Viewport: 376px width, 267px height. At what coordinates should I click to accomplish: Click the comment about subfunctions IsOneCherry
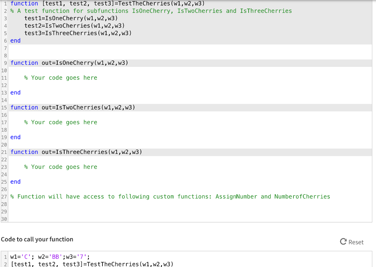click(x=151, y=11)
